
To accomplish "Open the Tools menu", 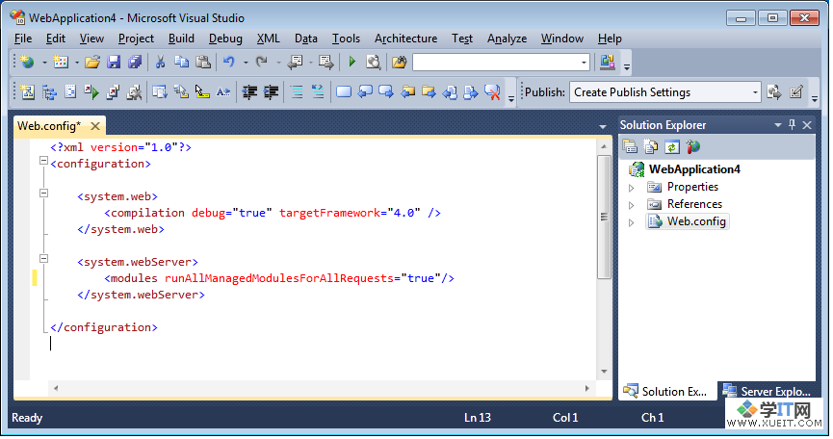I will coord(346,39).
